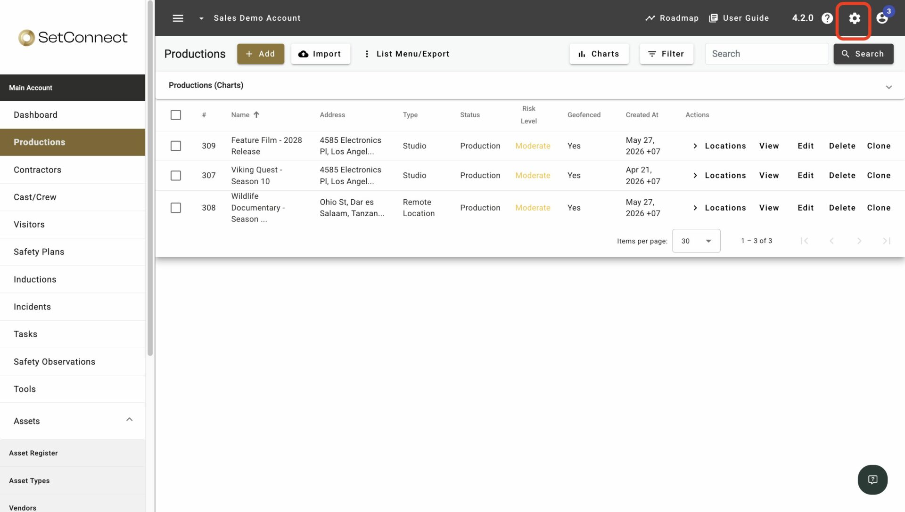Open the Filter button
The width and height of the screenshot is (905, 512).
(666, 54)
